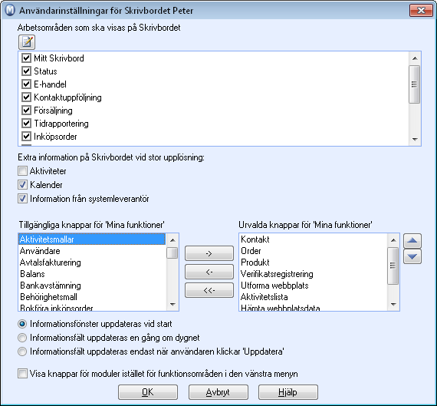Screen dimensions: 437x406
Task: Uncheck the Mitt Skrivbord workspace
Action: coord(26,58)
